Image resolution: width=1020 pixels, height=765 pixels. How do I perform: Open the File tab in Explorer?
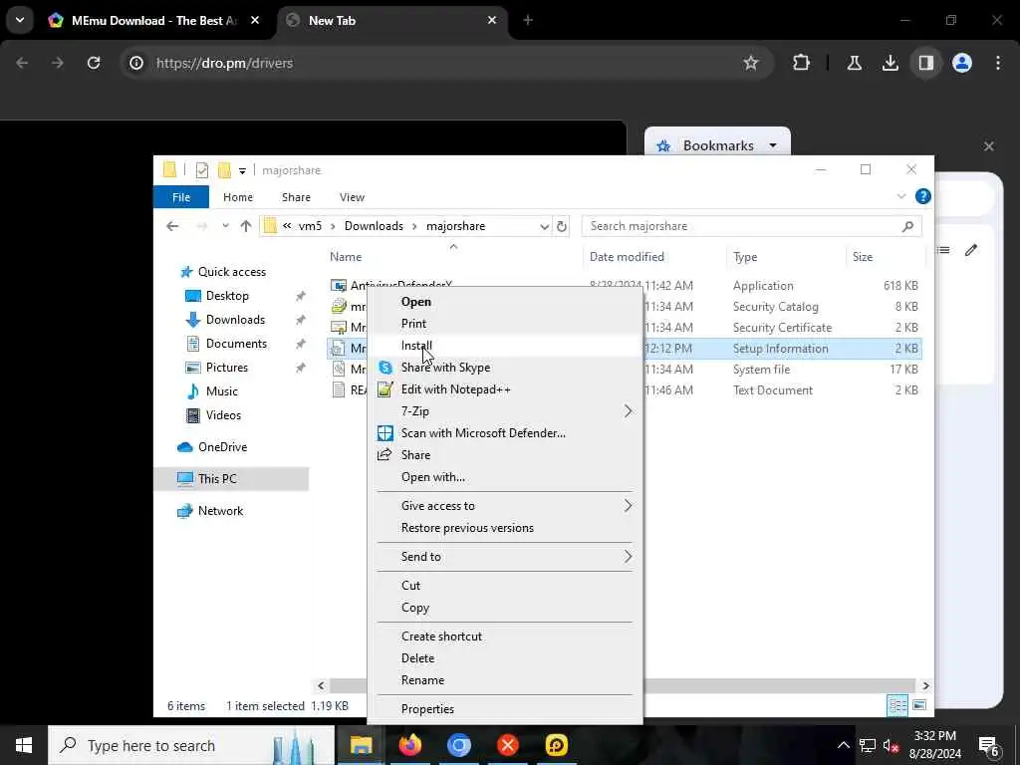click(x=181, y=197)
